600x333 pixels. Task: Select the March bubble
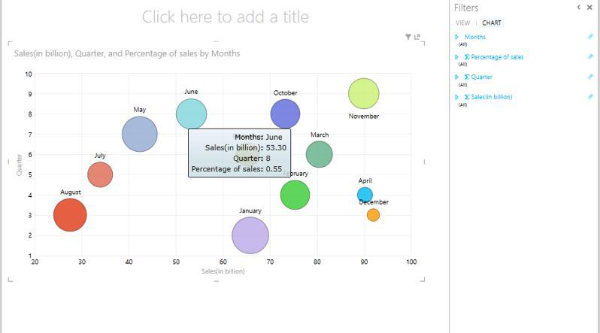[319, 155]
